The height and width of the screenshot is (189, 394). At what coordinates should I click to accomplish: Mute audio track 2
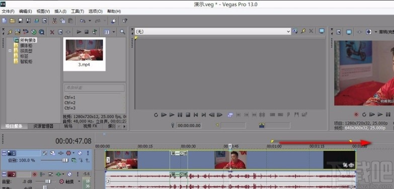[69, 174]
